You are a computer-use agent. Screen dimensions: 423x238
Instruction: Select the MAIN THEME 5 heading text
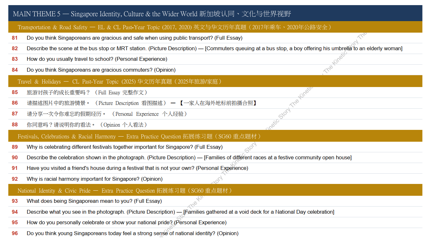click(152, 14)
